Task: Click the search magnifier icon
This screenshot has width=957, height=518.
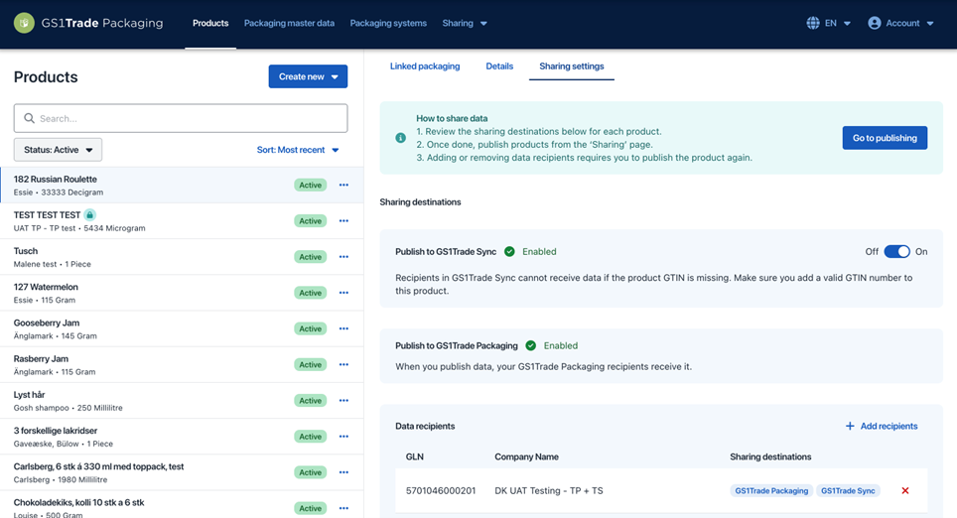Action: (x=29, y=118)
